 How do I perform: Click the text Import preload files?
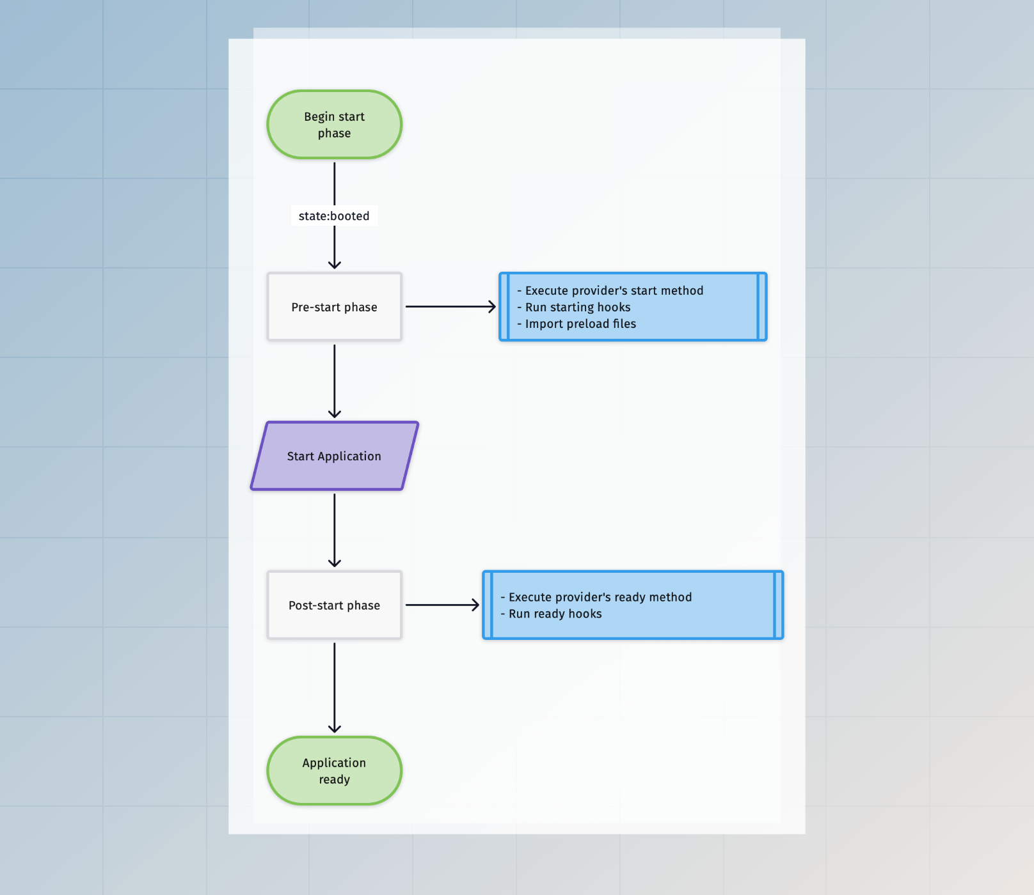pyautogui.click(x=577, y=324)
